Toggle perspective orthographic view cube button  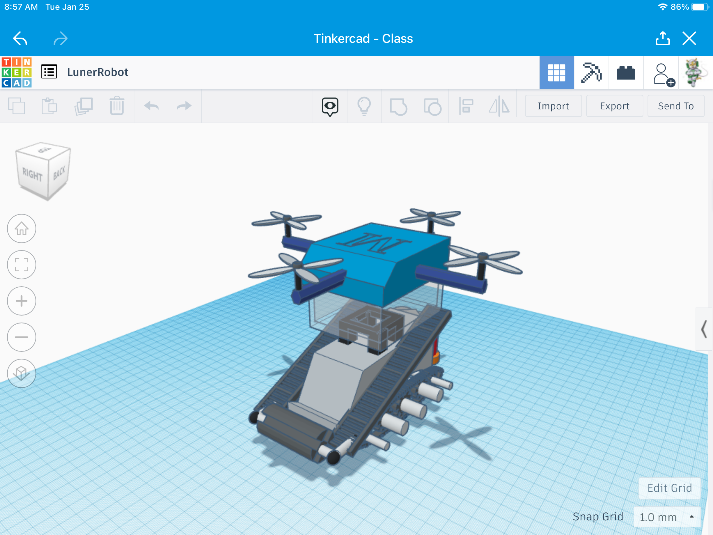pyautogui.click(x=22, y=373)
